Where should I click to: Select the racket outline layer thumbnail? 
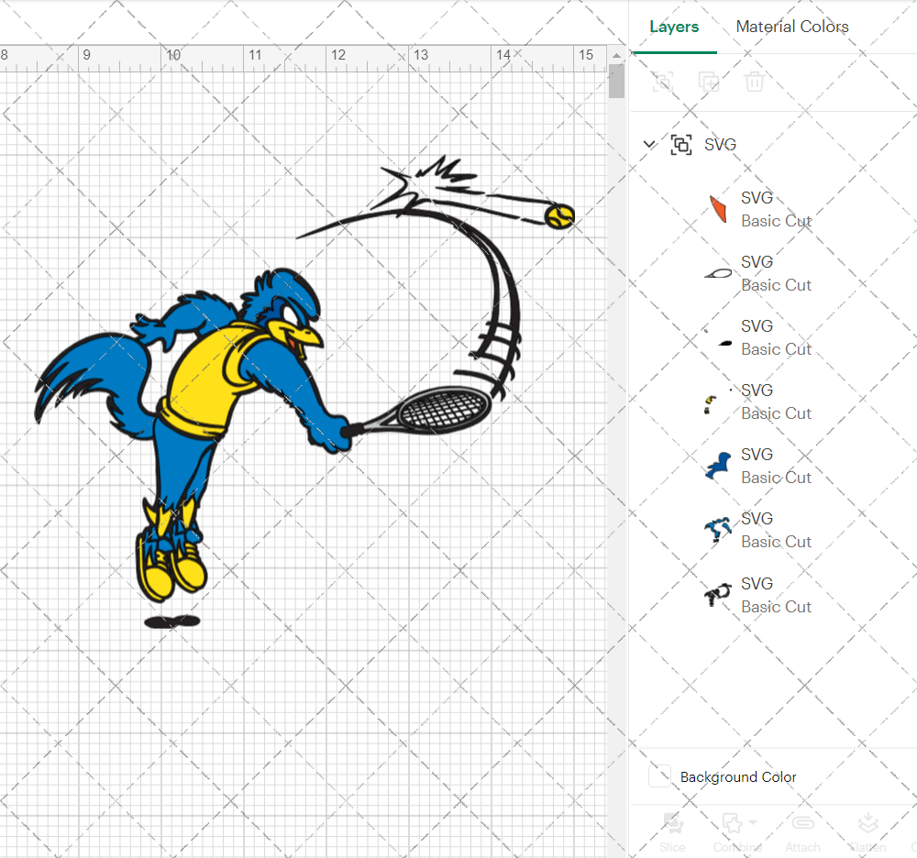click(718, 273)
